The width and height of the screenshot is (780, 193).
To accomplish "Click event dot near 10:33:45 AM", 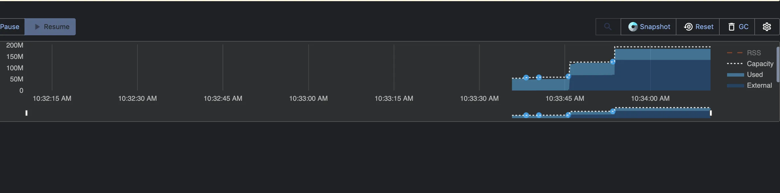I will click(x=568, y=76).
